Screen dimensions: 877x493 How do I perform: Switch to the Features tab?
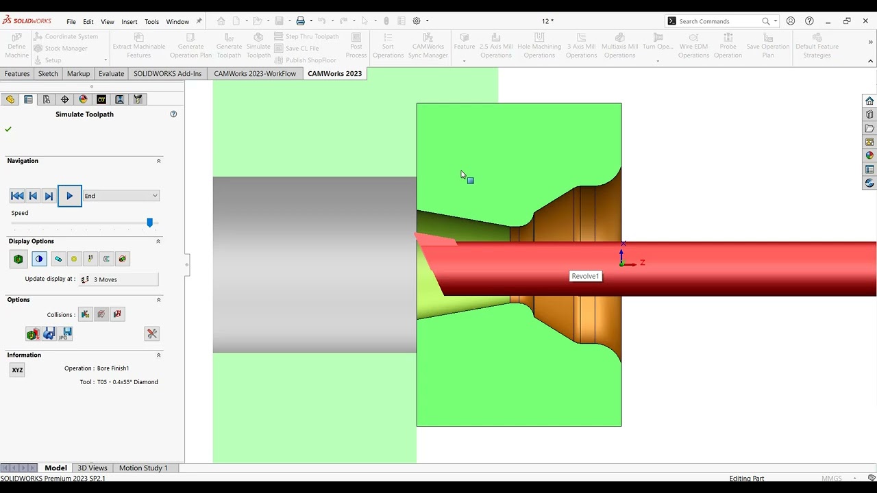click(x=17, y=73)
